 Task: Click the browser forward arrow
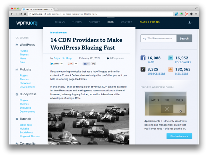tap(16, 14)
